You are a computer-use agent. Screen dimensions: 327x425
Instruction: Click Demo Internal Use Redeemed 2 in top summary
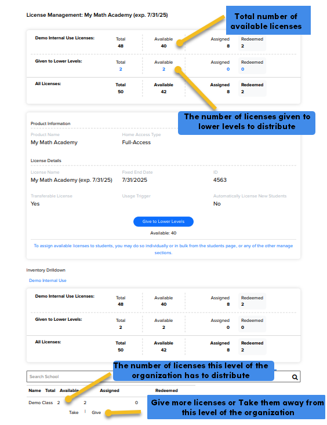[242, 46]
